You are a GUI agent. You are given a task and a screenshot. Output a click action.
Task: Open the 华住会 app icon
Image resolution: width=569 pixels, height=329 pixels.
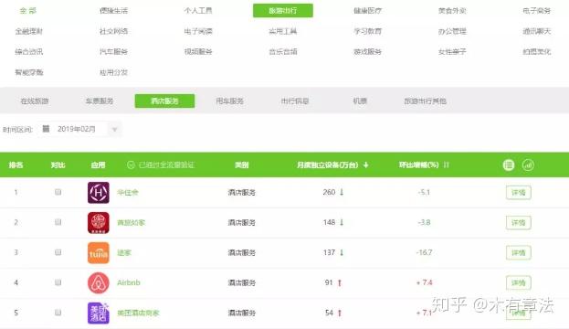point(99,193)
